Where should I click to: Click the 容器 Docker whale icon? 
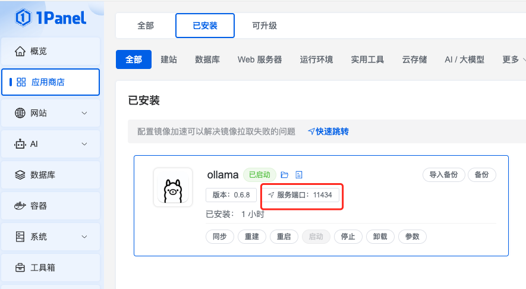(20, 206)
